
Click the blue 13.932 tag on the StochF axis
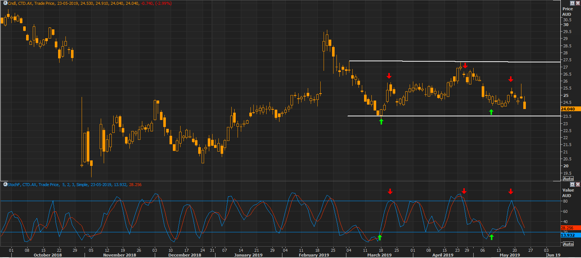pyautogui.click(x=571, y=235)
